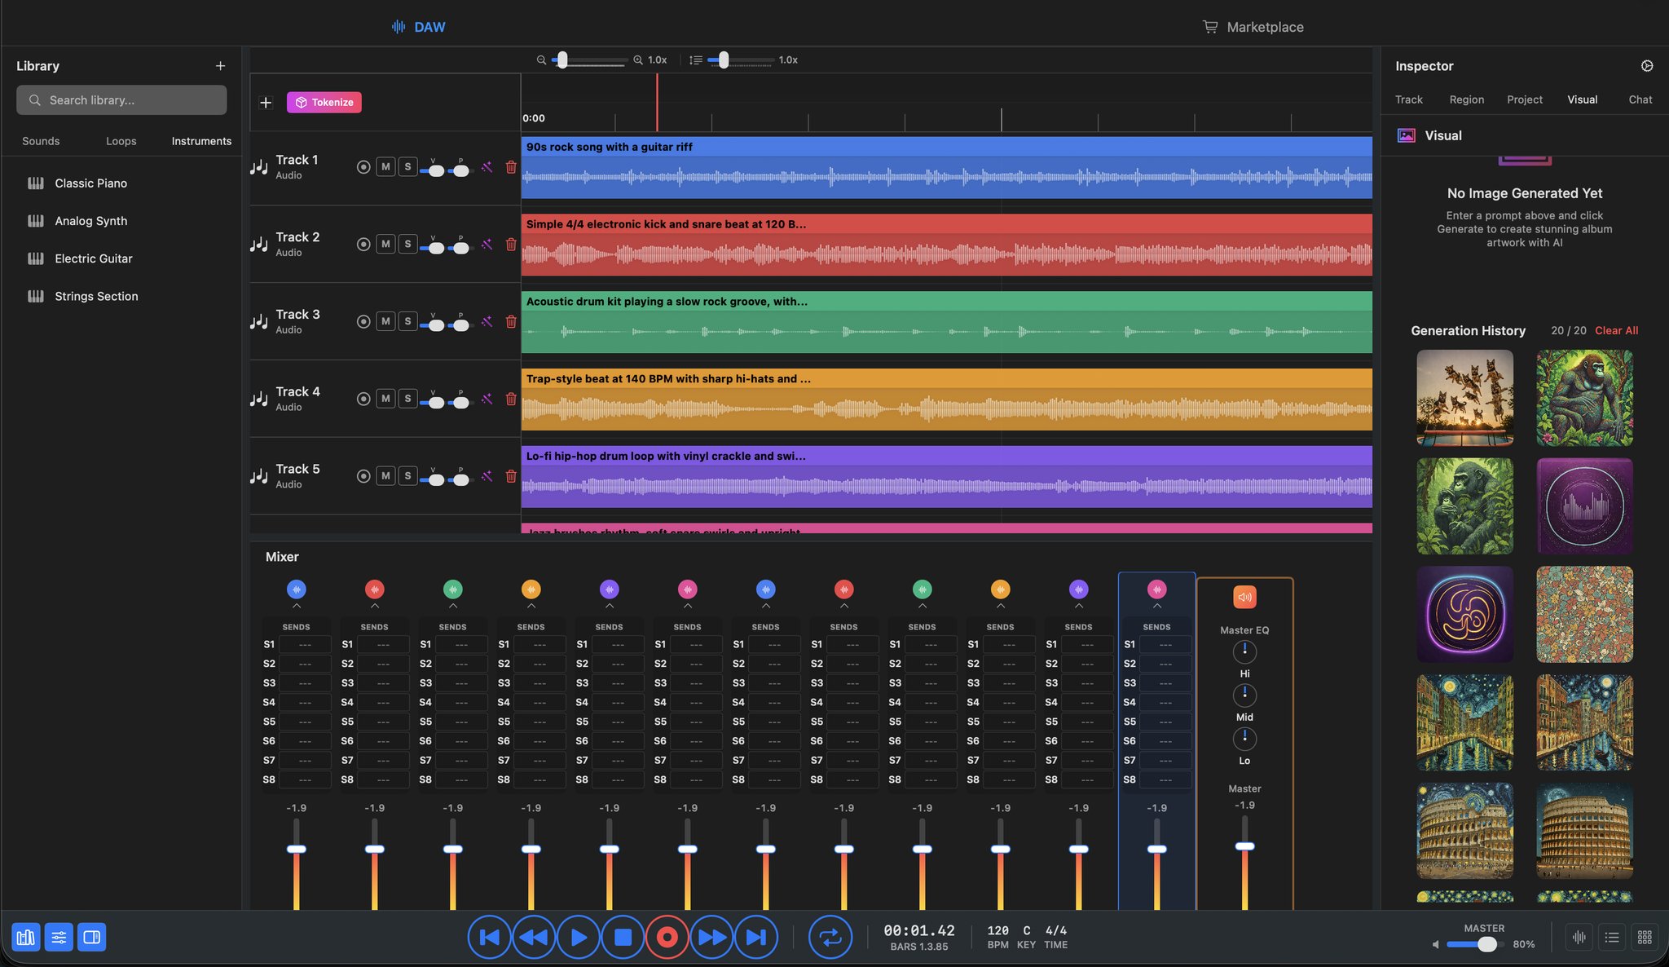This screenshot has height=967, width=1669.
Task: Click the Master speaker icon in mixer
Action: pos(1244,597)
